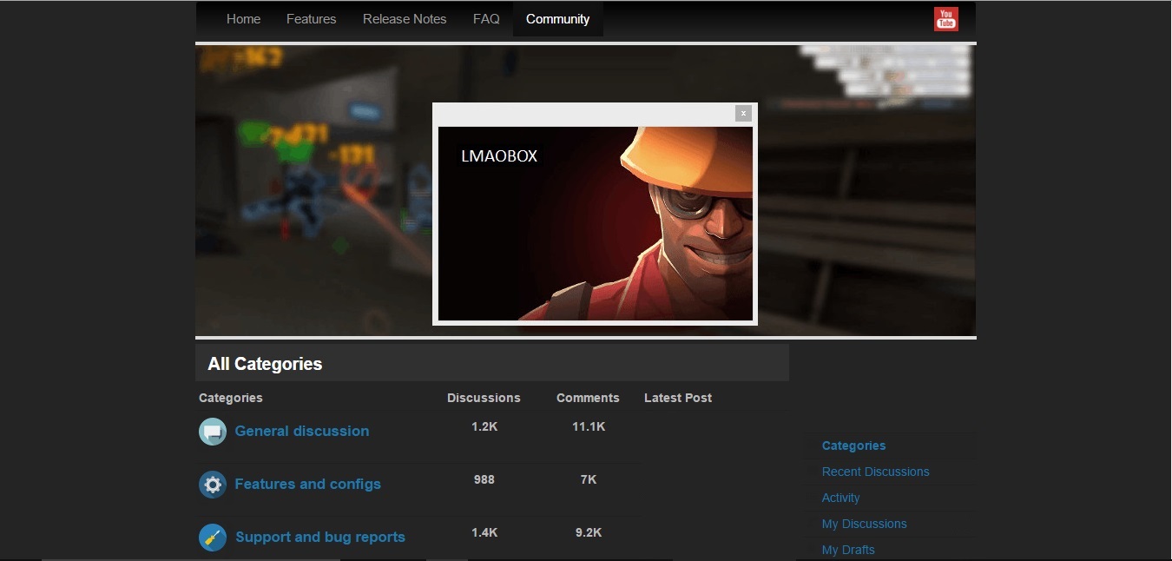Open My Discussions in the sidebar
The height and width of the screenshot is (561, 1172).
[864, 524]
